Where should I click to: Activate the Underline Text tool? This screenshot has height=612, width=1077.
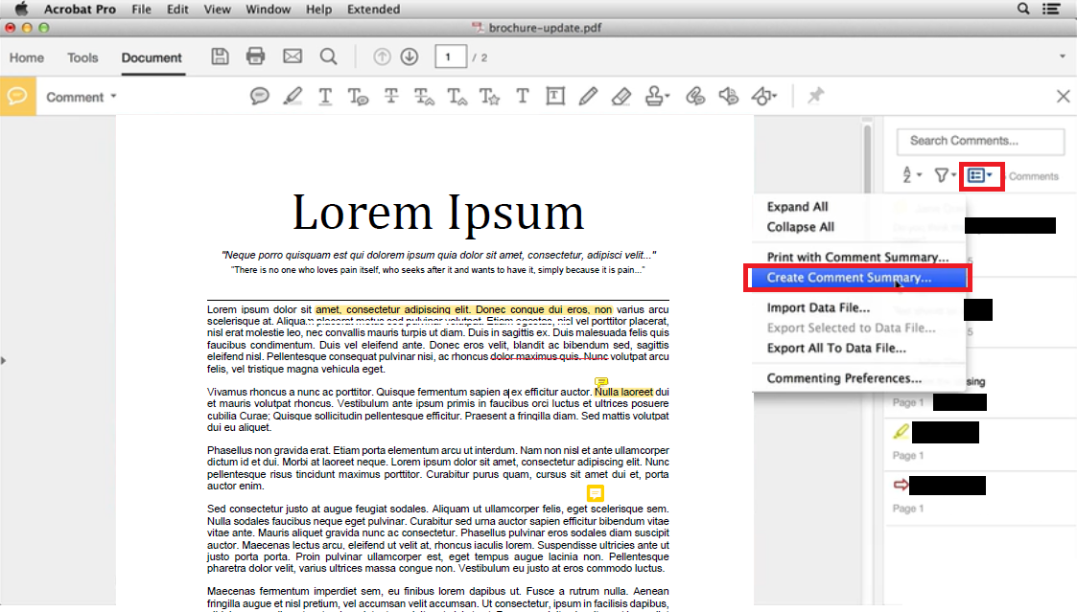pos(325,96)
